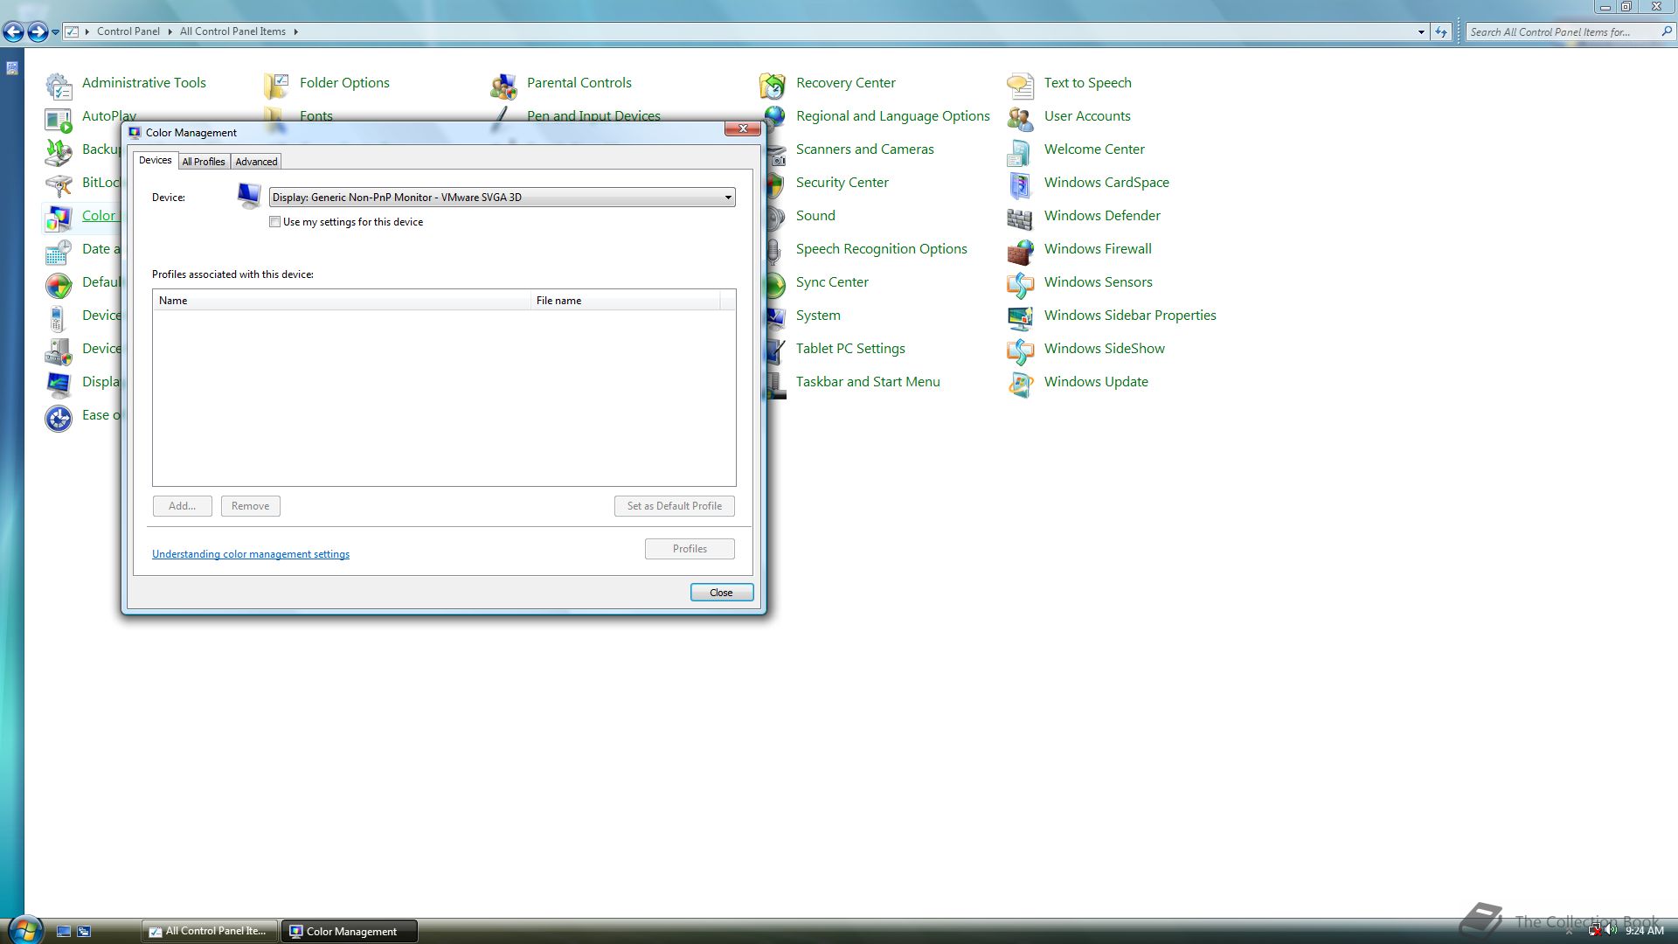Open the System link

818,316
